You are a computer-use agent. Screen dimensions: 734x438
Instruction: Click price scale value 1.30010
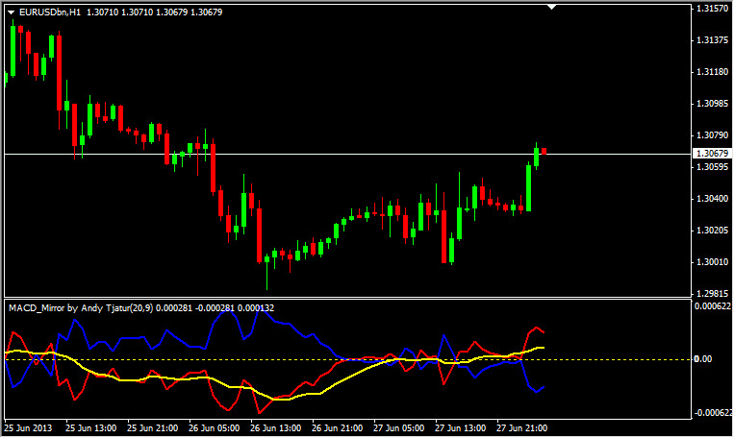tap(712, 262)
